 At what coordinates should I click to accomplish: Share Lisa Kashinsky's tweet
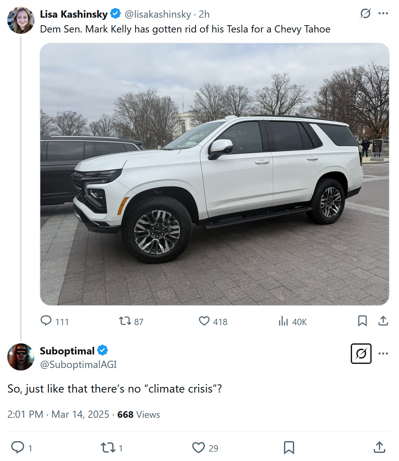[x=383, y=321]
